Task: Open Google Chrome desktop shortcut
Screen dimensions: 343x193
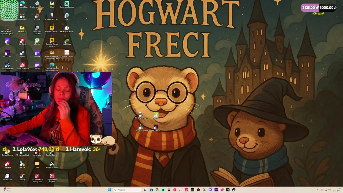Action: (7, 153)
